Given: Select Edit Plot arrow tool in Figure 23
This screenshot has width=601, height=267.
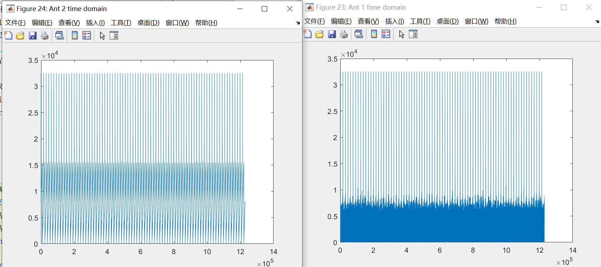Looking at the screenshot, I should click(x=401, y=34).
